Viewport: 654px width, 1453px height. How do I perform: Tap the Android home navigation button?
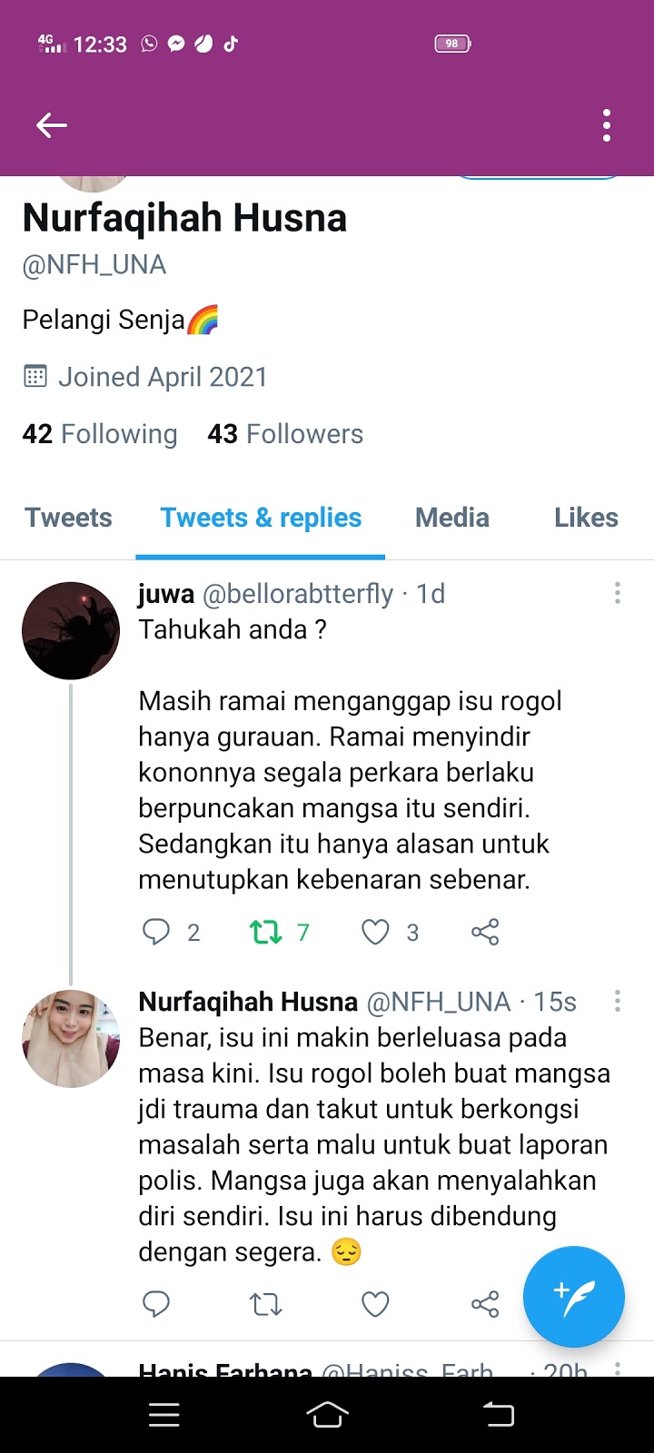tap(327, 1414)
